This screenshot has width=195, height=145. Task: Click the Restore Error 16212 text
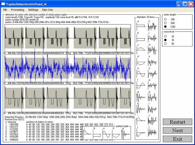(15, 119)
